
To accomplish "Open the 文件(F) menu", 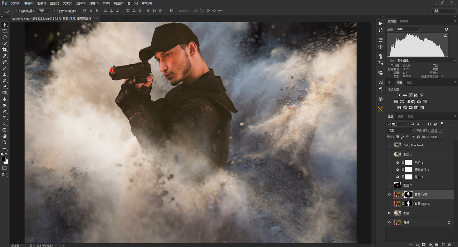I will (16, 3).
